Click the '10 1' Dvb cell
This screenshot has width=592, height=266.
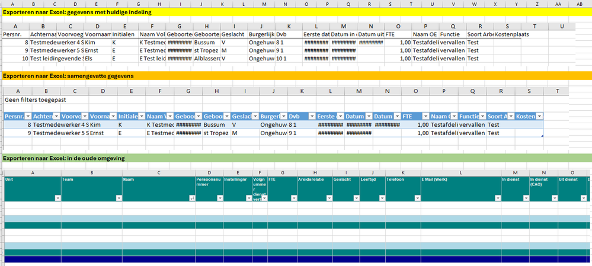click(289, 59)
